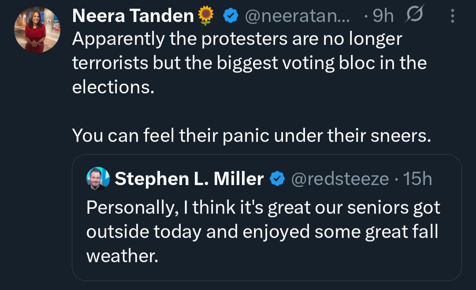
Task: Click Stephen L. Miller's blue verified badge
Action: [276, 179]
